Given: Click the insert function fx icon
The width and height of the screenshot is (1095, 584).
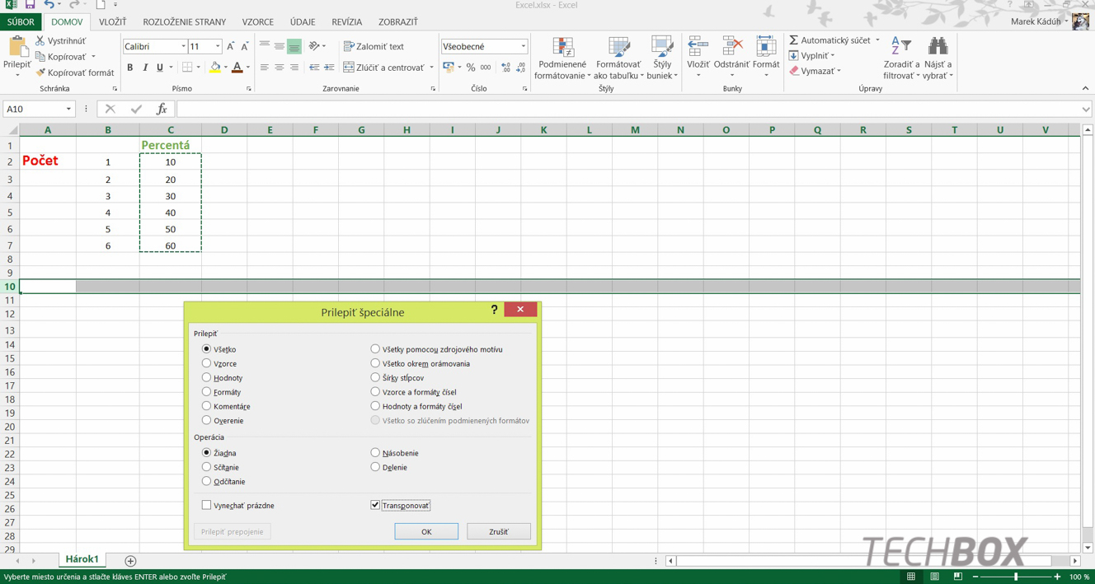Looking at the screenshot, I should pos(162,109).
